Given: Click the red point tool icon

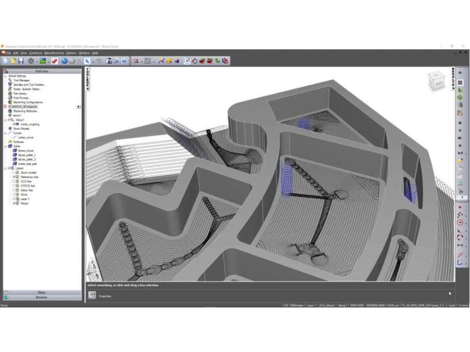Looking at the screenshot, I should click(x=460, y=207).
